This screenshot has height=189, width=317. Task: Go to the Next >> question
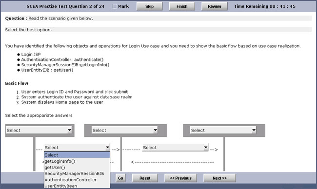(219, 178)
